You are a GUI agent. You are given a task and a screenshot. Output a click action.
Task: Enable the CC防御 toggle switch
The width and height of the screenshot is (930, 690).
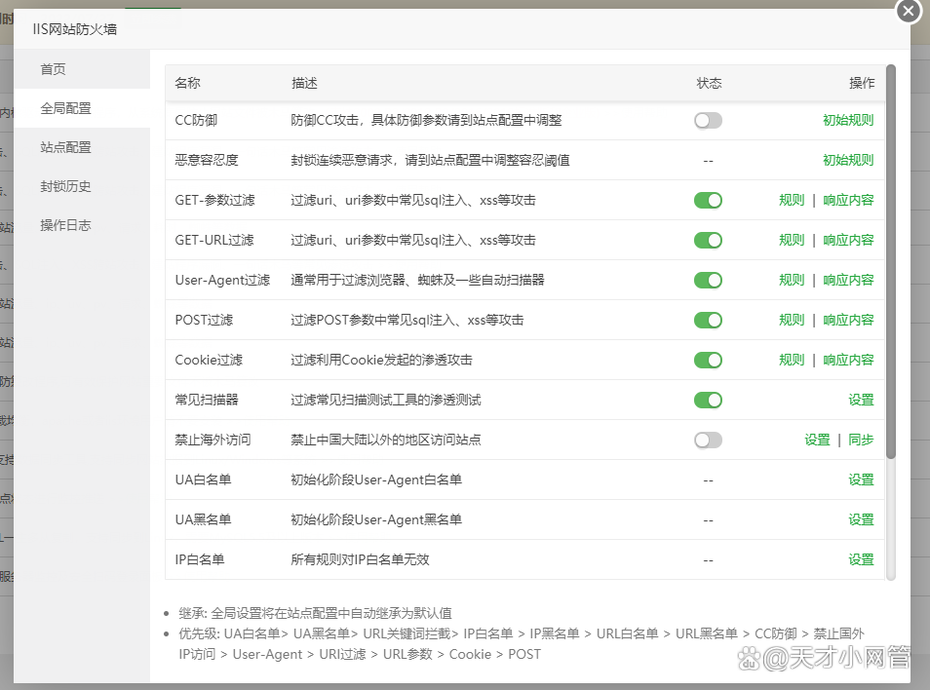point(708,120)
